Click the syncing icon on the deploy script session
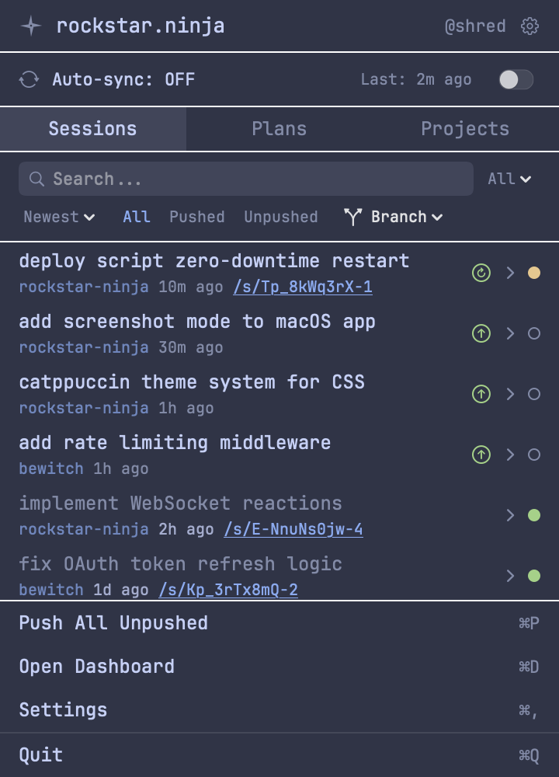Image resolution: width=559 pixels, height=777 pixels. [x=481, y=273]
